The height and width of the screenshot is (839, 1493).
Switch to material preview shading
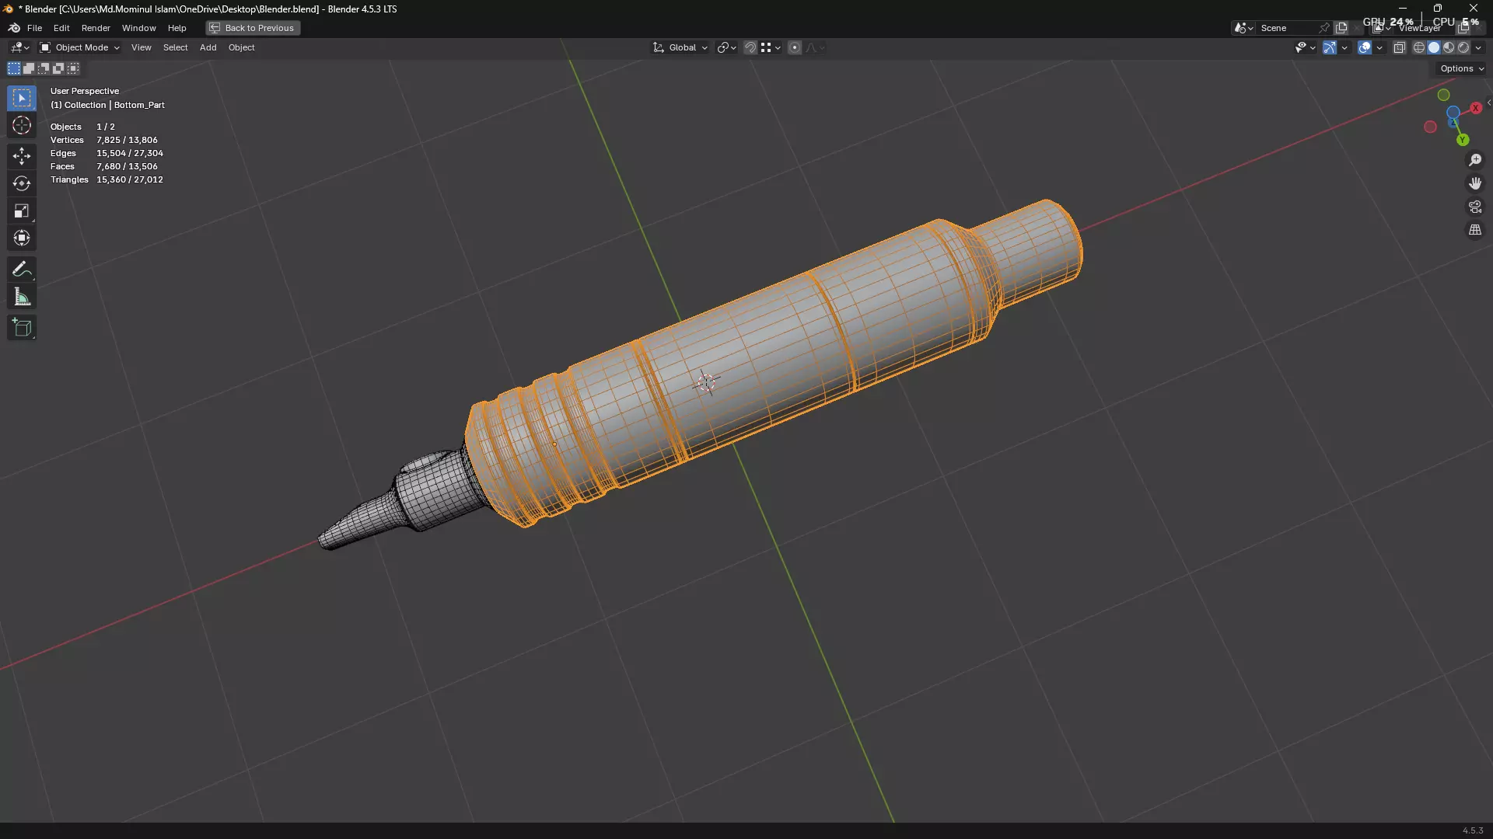click(x=1449, y=47)
